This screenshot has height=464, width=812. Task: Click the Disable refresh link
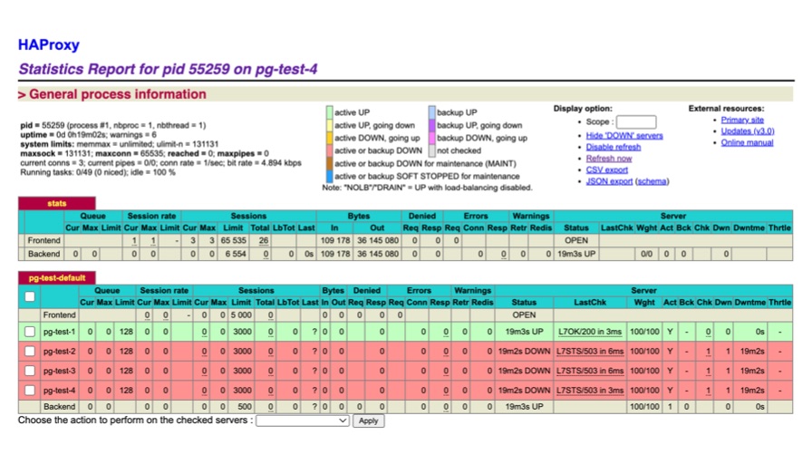(613, 147)
